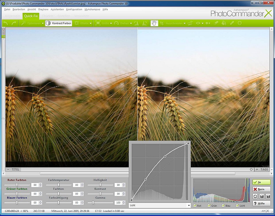The width and height of the screenshot is (275, 216).
Task: Uncheck the Rot histogram channel checkbox
Action: click(x=195, y=206)
